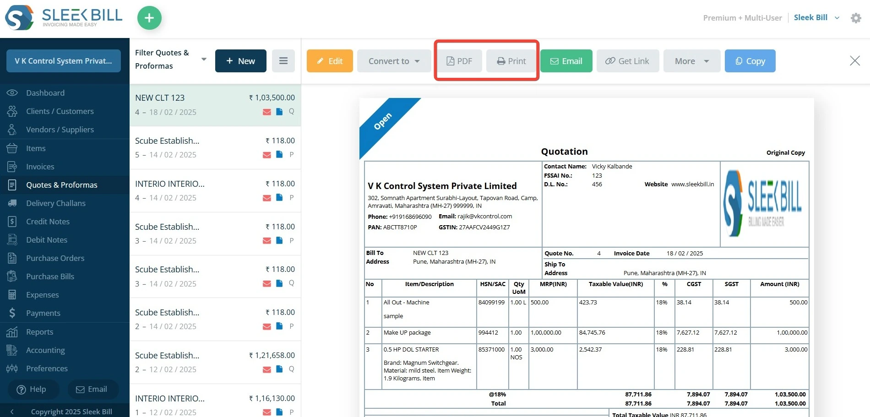Image resolution: width=870 pixels, height=417 pixels.
Task: Open the INTERIO quote worth ₹1,16,130.00
Action: (215, 401)
